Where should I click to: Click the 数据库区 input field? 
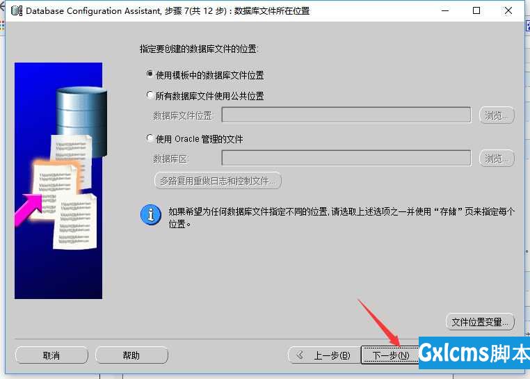click(346, 158)
